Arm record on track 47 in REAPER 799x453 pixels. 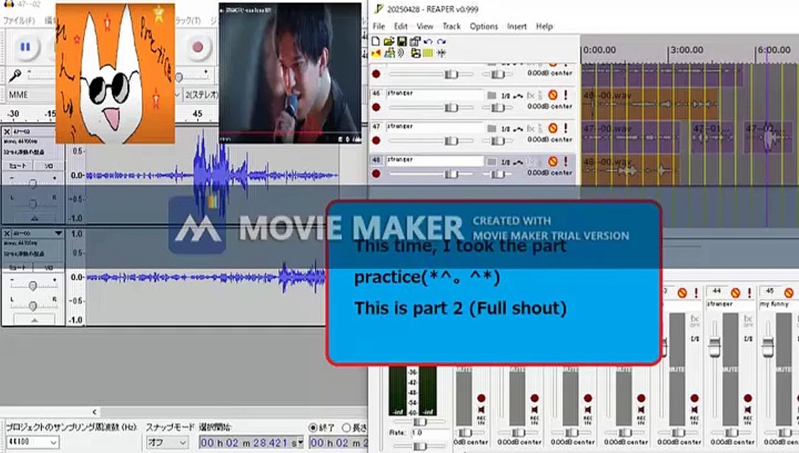tap(376, 140)
